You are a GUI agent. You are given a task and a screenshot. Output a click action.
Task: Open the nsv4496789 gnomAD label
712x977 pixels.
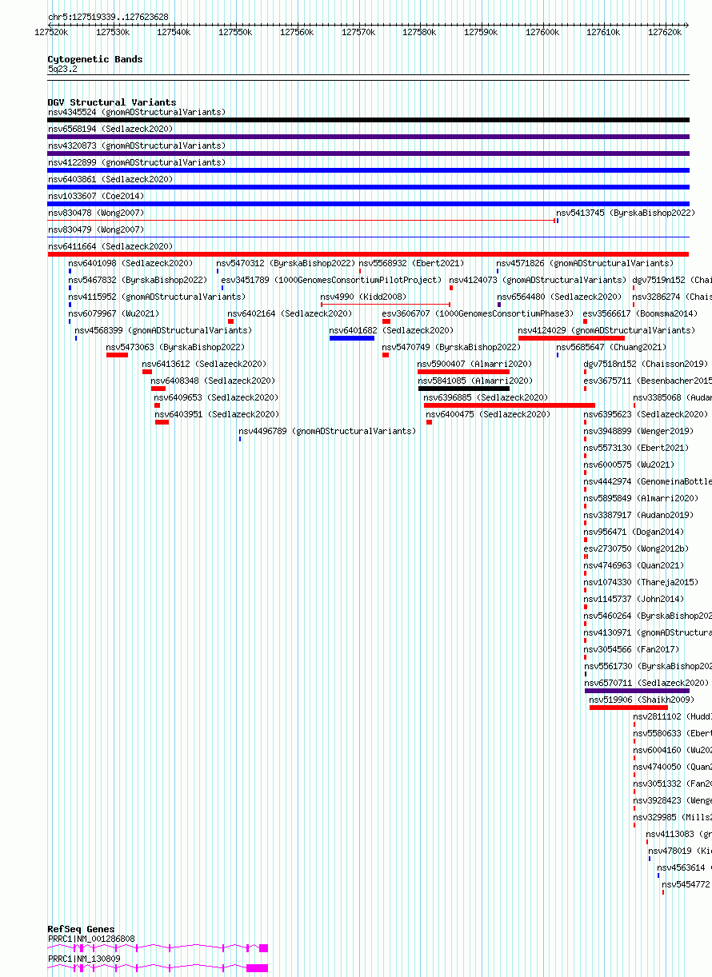pyautogui.click(x=327, y=431)
